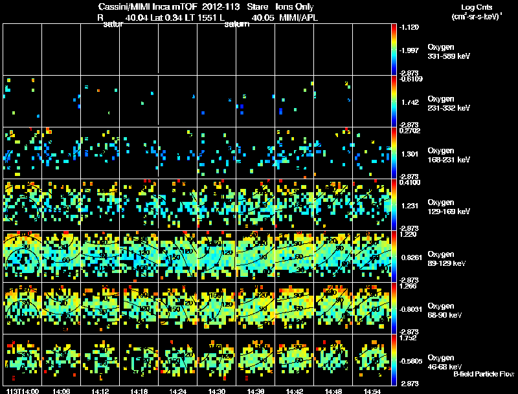
Task: Click the Log Cnts units label
Action: coord(477,12)
